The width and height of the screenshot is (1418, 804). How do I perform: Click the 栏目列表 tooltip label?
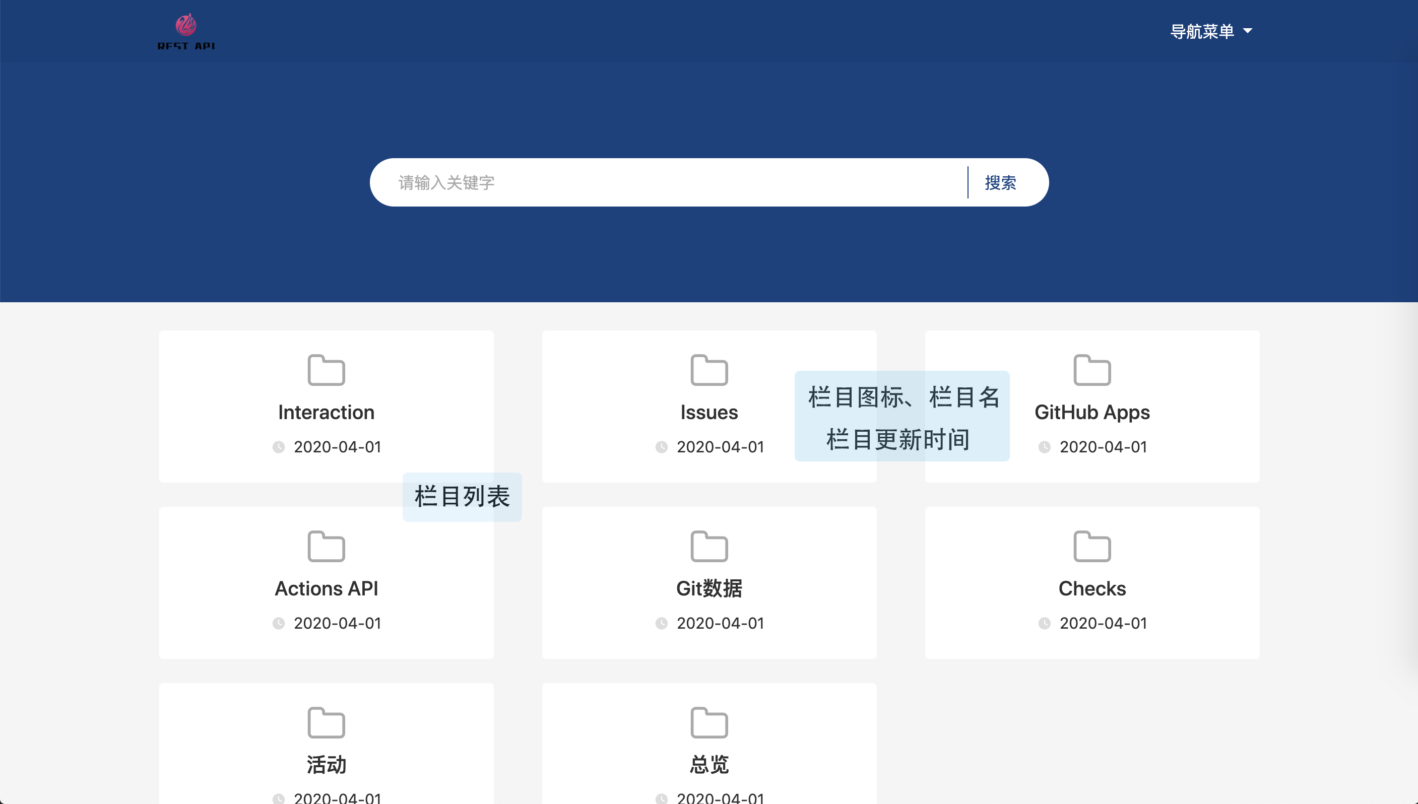[462, 496]
